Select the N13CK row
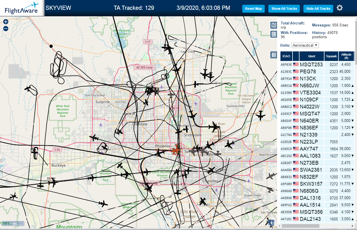Screen dimensions: 357x230 [x=317, y=78]
